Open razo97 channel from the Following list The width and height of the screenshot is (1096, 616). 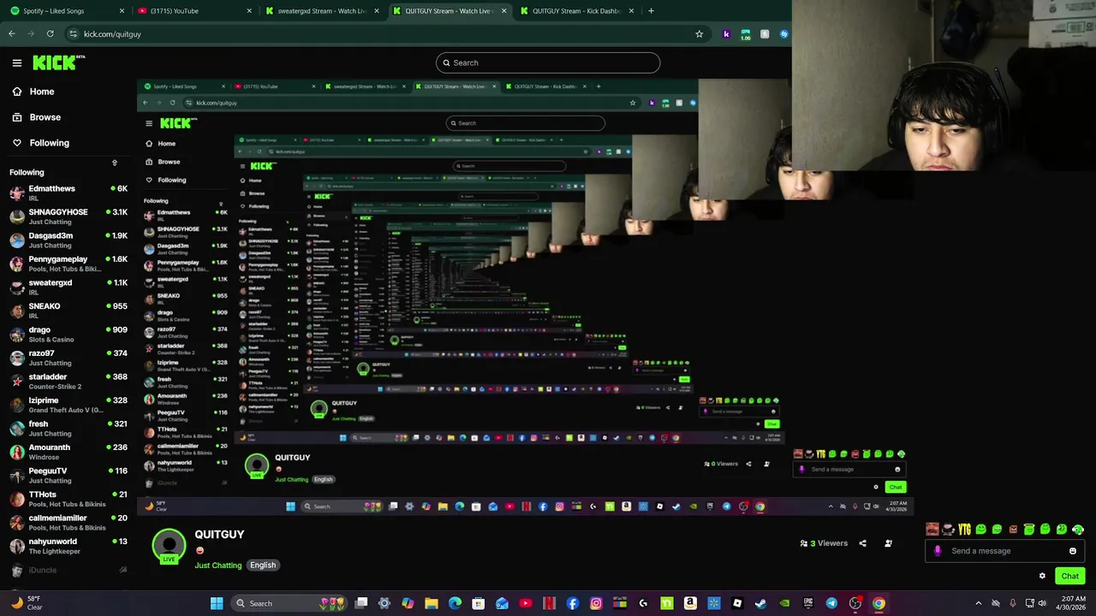click(x=68, y=358)
